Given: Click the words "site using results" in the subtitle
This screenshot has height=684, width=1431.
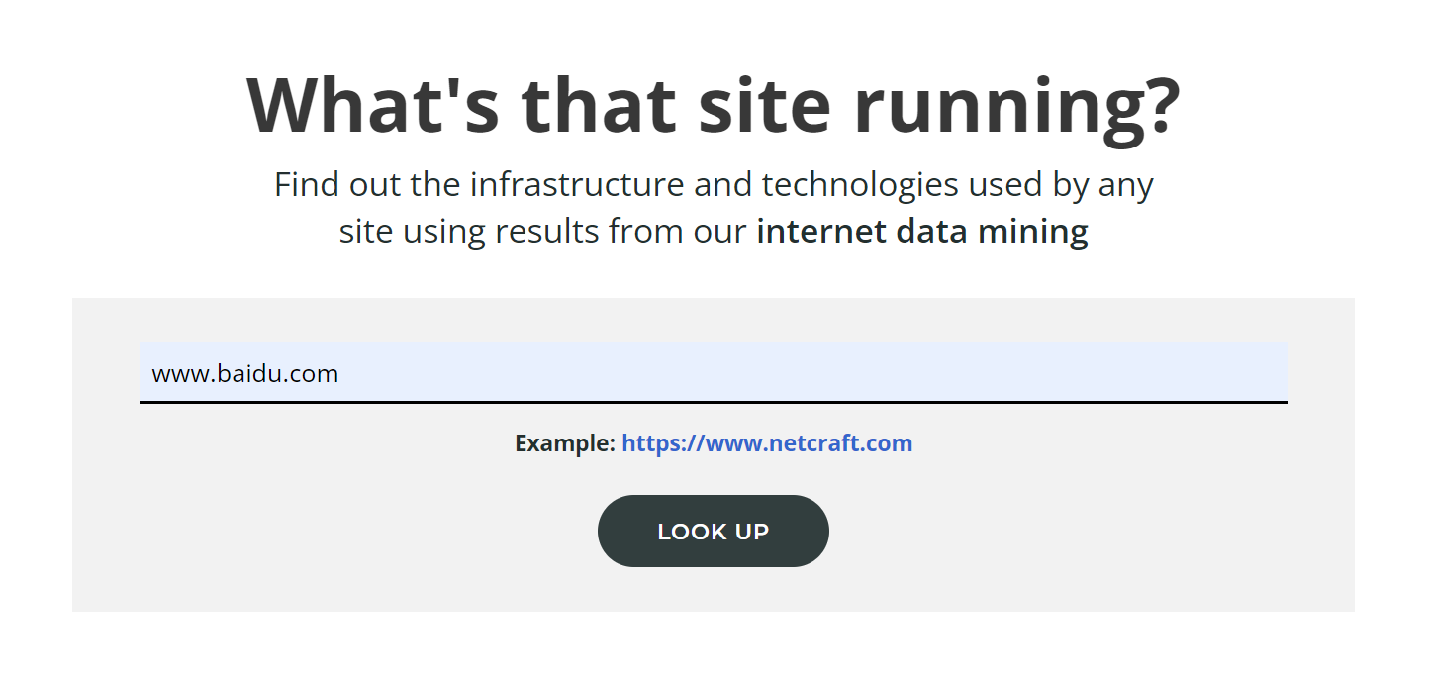Looking at the screenshot, I should [469, 232].
